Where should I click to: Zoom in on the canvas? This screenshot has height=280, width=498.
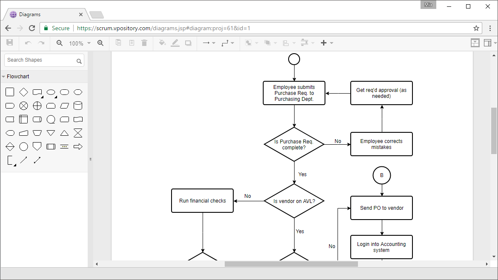point(100,43)
